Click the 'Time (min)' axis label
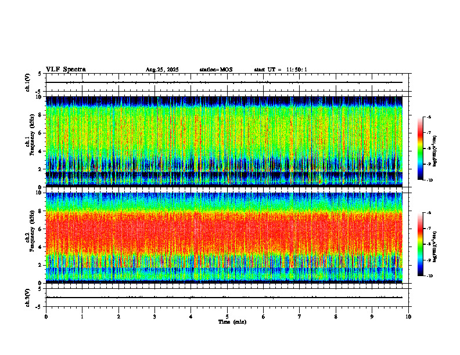Viewport: 460px width, 355px height. click(x=232, y=322)
